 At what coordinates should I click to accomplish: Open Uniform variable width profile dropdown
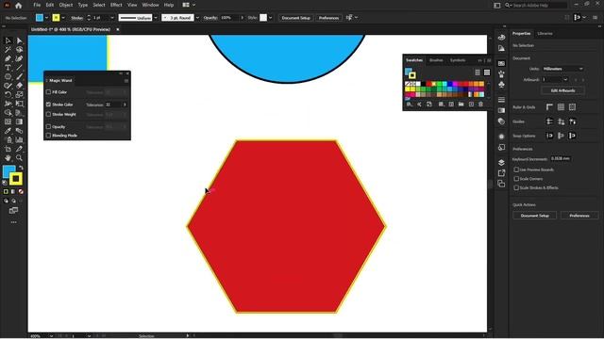coord(156,18)
